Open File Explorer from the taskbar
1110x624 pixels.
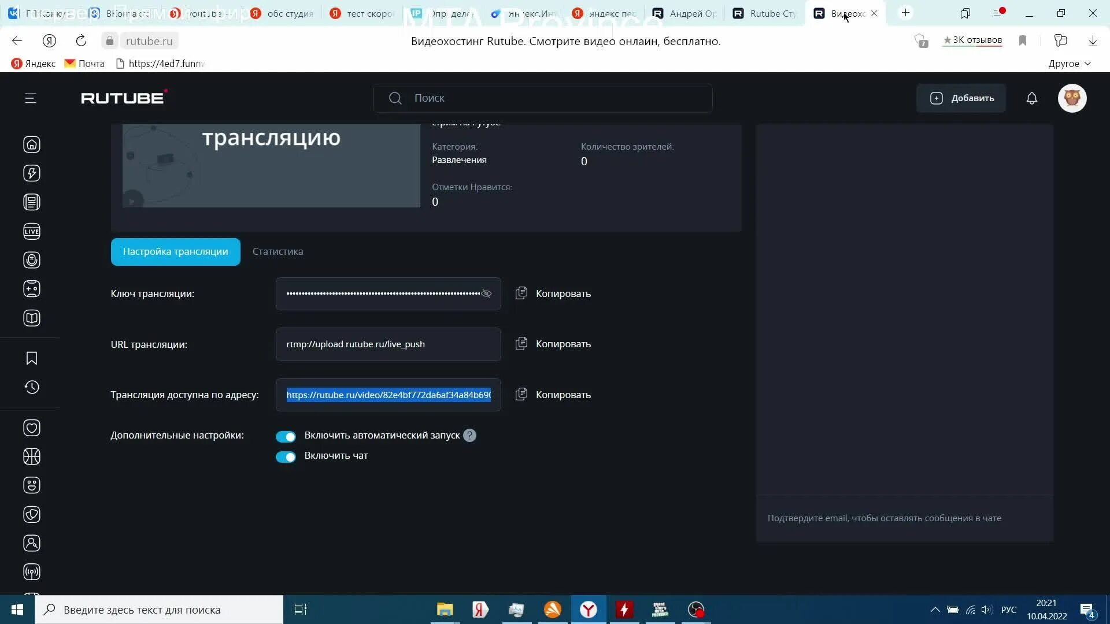445,610
